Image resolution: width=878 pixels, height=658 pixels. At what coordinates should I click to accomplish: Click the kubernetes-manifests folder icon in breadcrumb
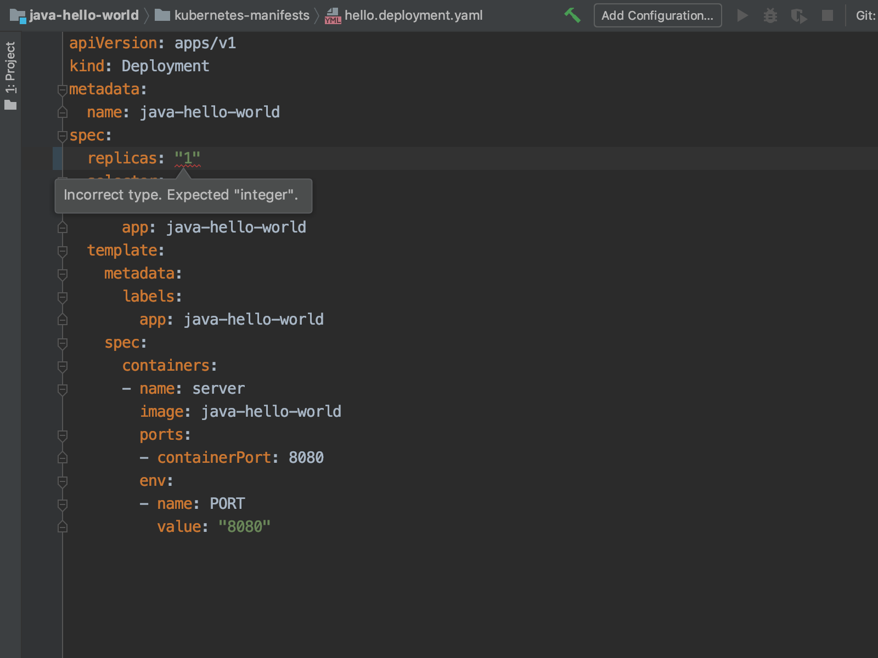(x=161, y=15)
